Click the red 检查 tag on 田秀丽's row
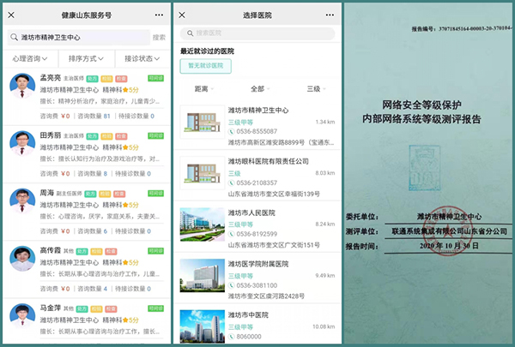Image resolution: width=515 pixels, height=347 pixels. click(121, 136)
